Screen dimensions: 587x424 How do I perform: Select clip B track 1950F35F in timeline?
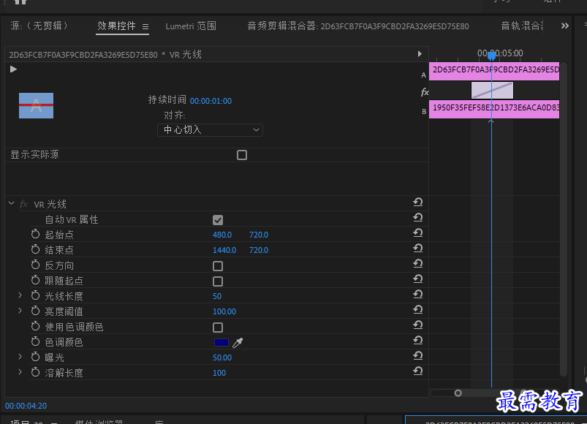pyautogui.click(x=494, y=109)
